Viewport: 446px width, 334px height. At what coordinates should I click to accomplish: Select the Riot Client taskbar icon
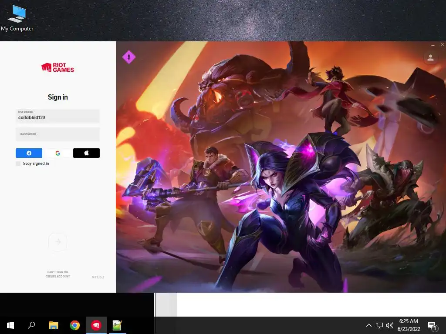(96, 325)
